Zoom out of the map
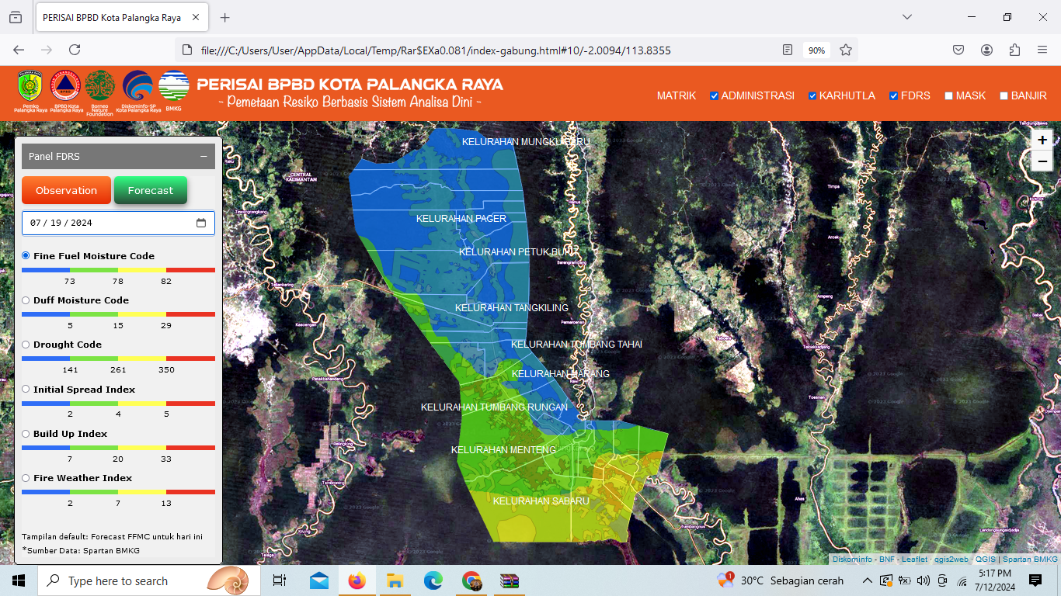Viewport: 1061px width, 596px height. pyautogui.click(x=1042, y=161)
